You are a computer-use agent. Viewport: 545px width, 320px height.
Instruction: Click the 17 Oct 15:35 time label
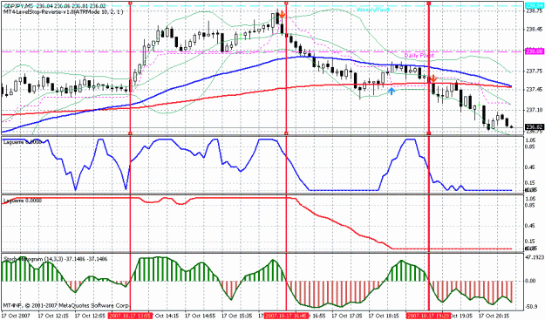tap(236, 316)
